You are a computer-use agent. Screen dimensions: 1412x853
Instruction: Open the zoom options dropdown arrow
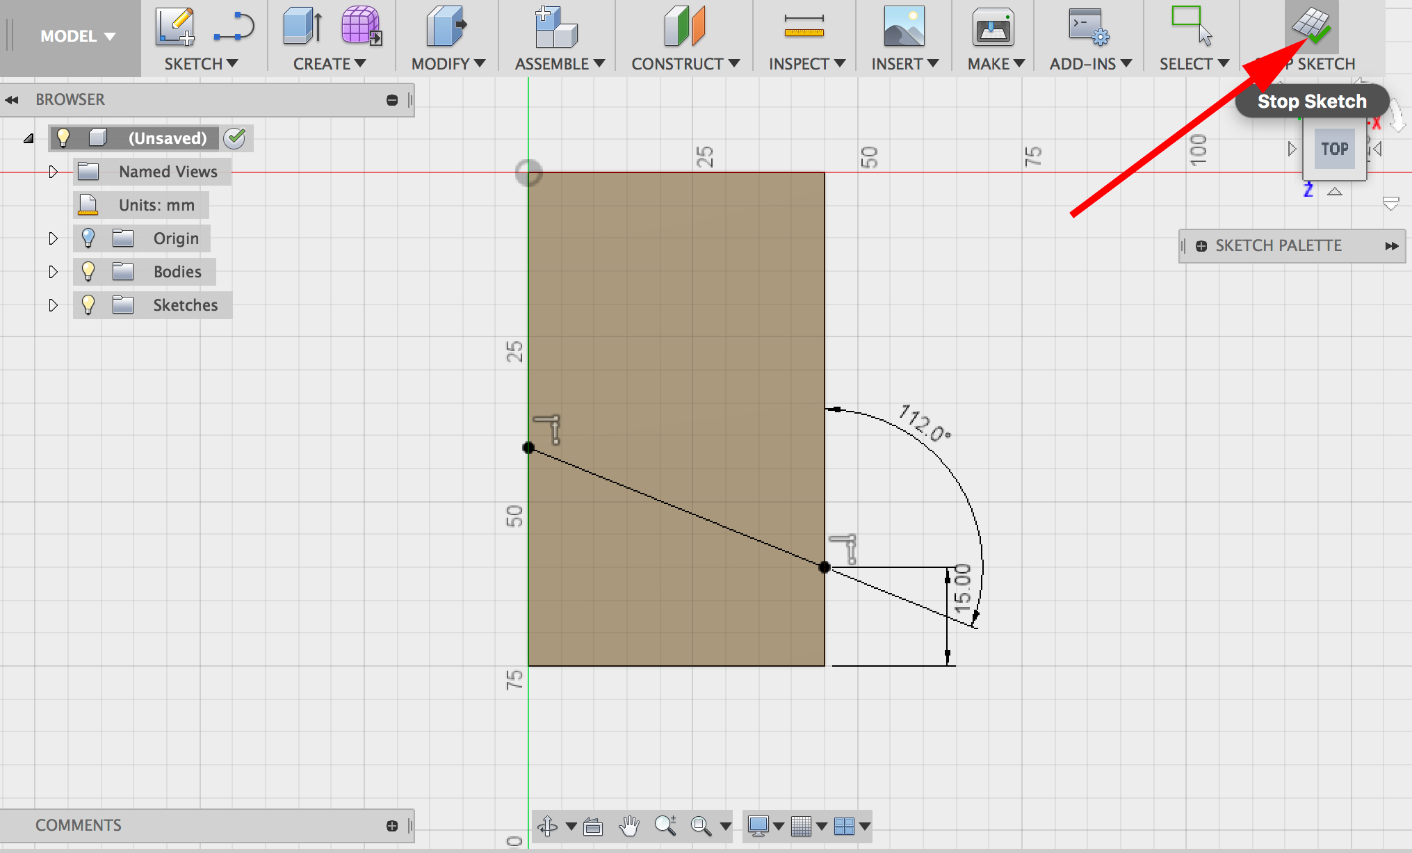tap(726, 826)
